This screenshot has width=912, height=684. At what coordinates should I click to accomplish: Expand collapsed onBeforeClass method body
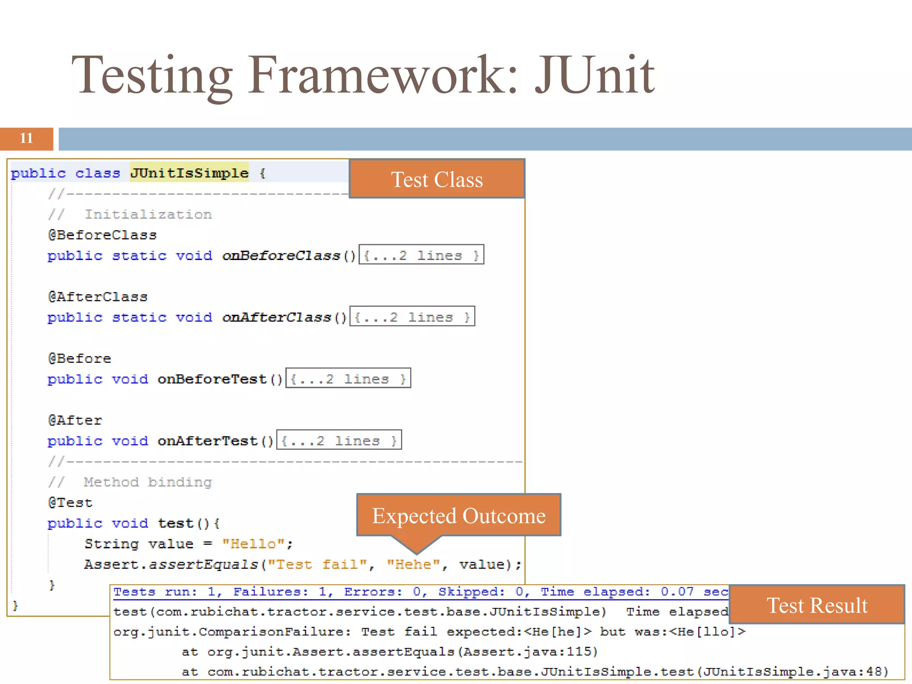coord(421,255)
